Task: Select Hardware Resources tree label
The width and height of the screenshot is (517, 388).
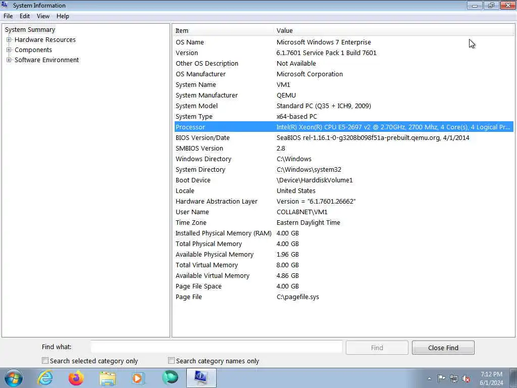Action: (45, 39)
